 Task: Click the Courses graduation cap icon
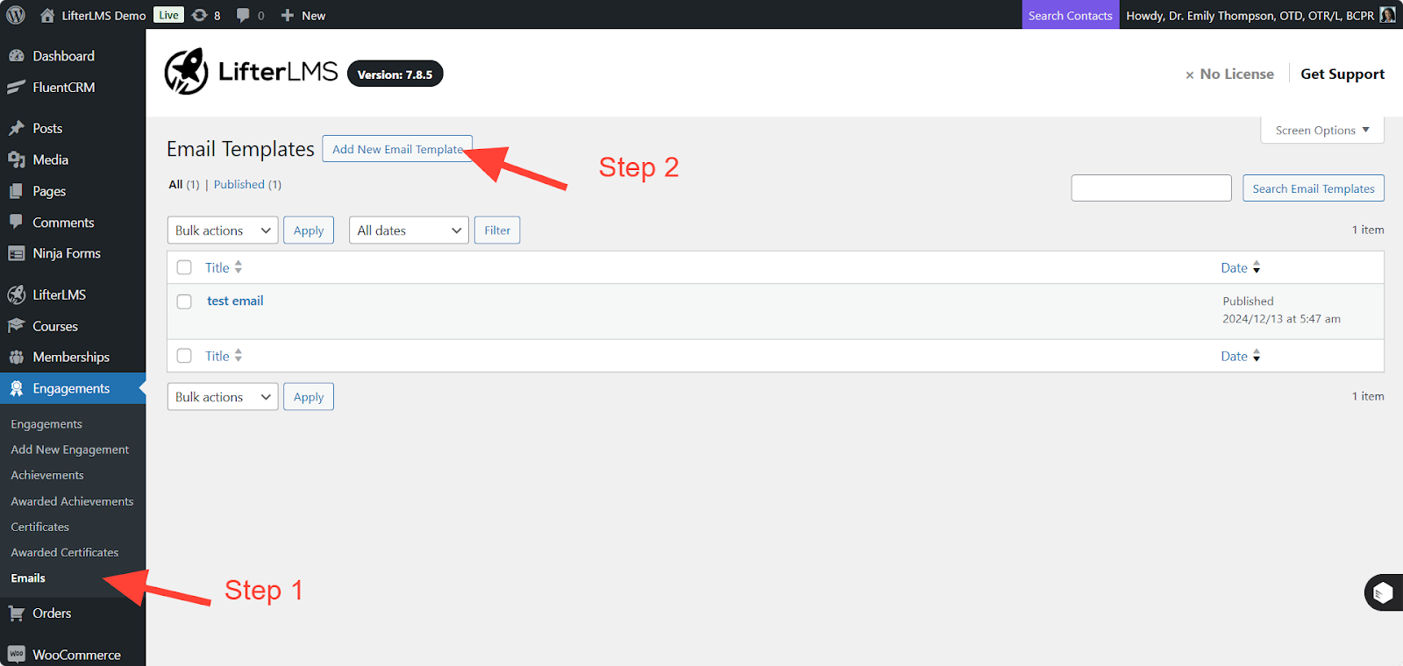tap(16, 326)
